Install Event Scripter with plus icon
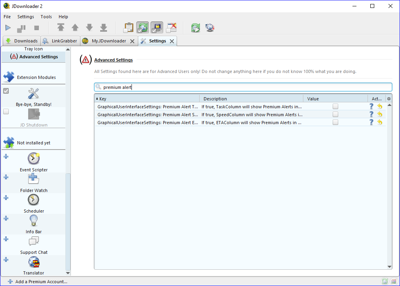 (x=6, y=156)
